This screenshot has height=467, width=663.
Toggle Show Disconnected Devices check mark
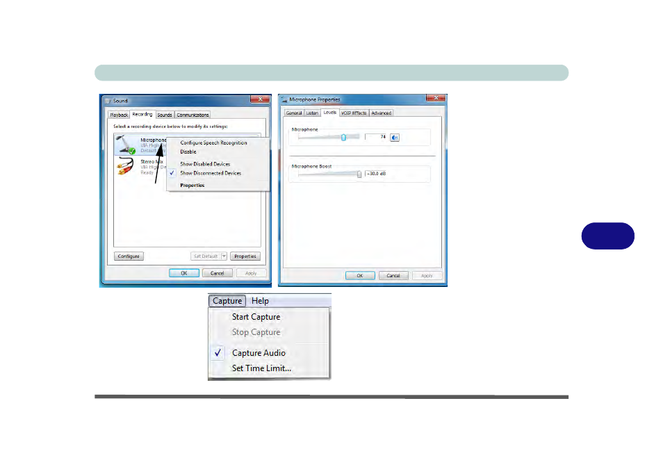172,173
